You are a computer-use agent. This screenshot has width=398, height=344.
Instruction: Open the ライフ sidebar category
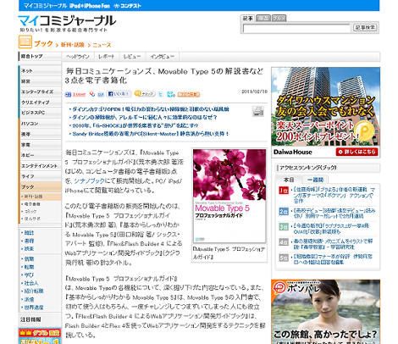[x=40, y=176]
